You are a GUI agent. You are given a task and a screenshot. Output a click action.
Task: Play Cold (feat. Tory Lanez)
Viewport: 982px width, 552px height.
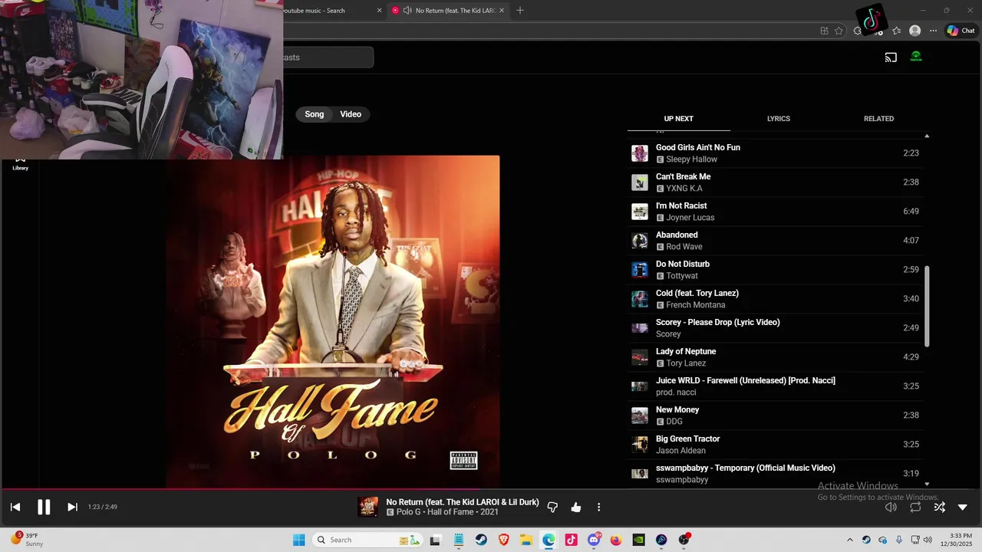pos(775,299)
